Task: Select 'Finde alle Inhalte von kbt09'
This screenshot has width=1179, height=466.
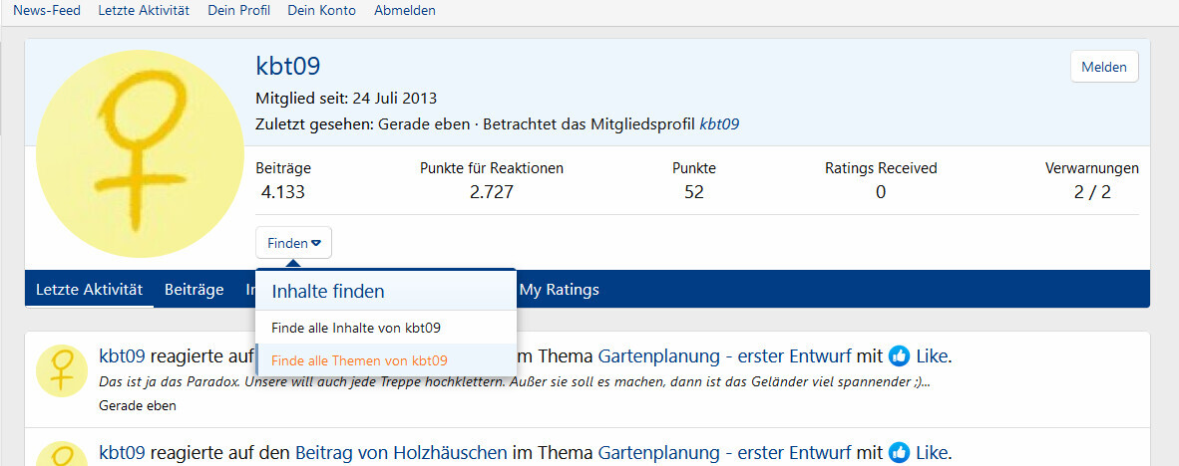Action: (x=356, y=327)
